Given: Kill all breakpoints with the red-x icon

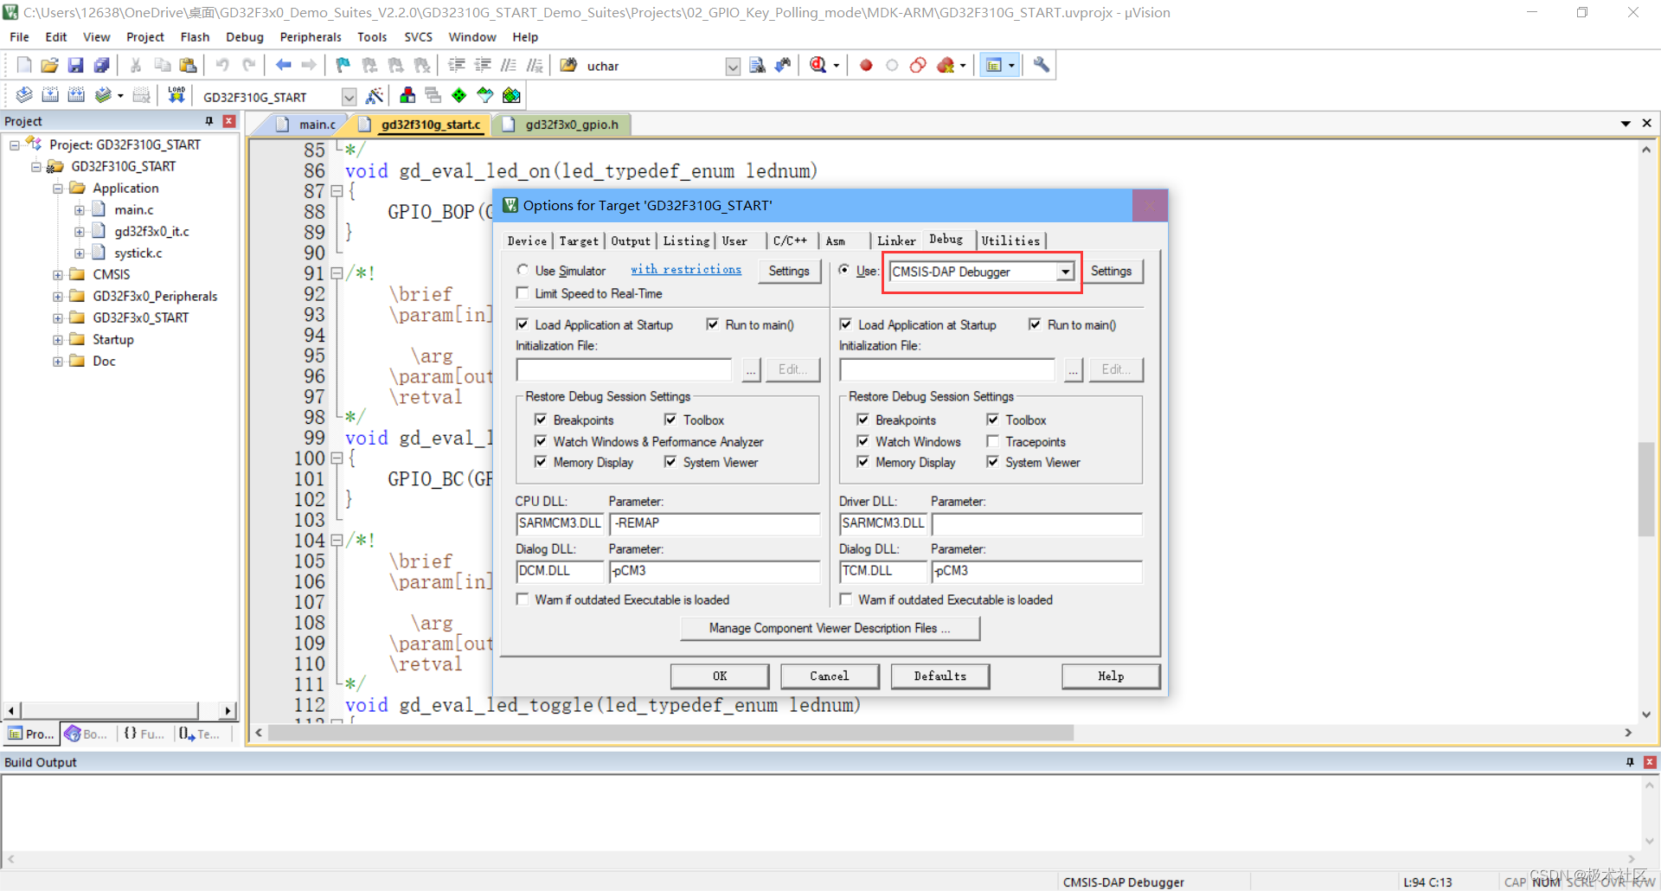Looking at the screenshot, I should tap(946, 65).
